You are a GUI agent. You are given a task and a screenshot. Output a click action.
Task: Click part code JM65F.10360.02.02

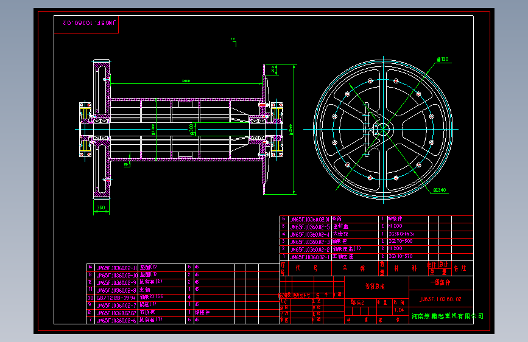pos(116,313)
